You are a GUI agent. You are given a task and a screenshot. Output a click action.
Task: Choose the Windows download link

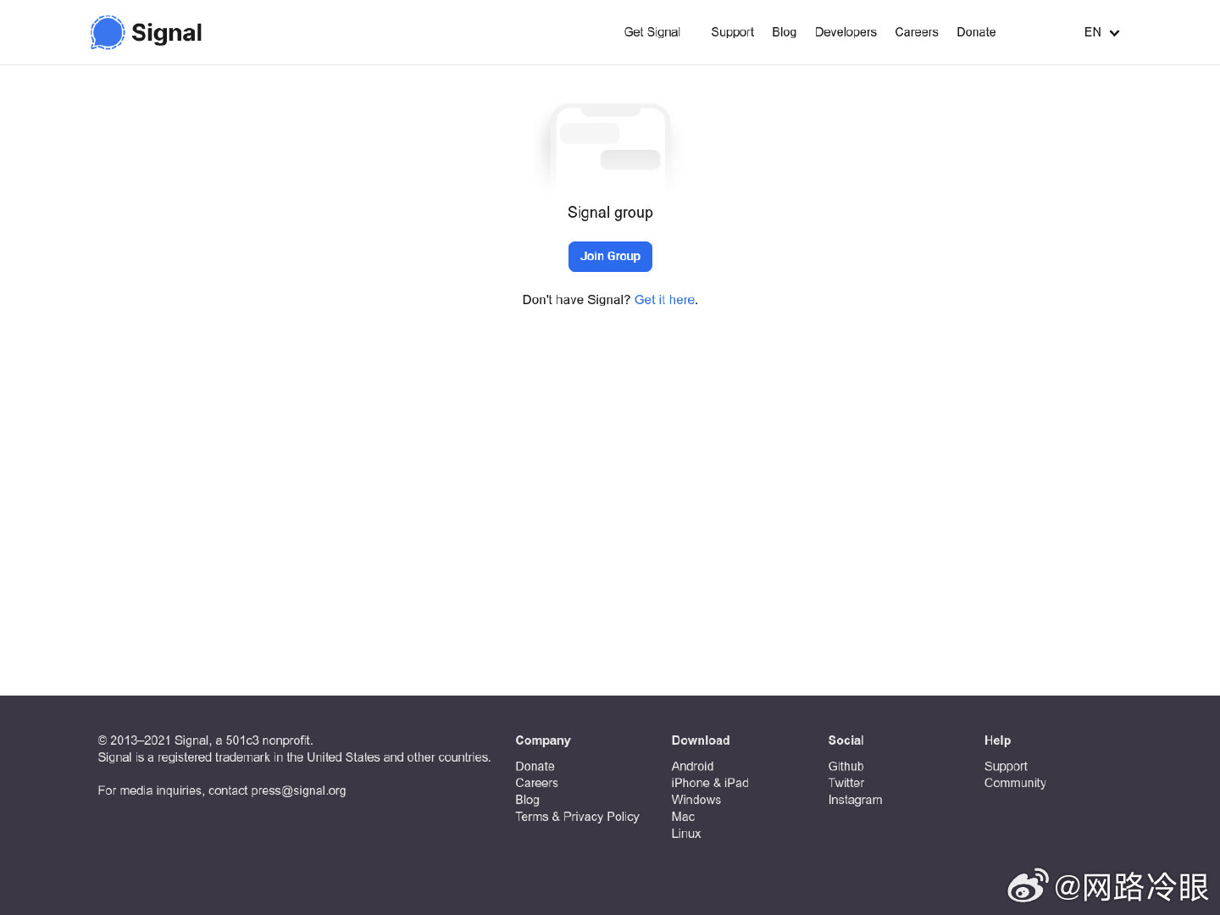pos(696,800)
